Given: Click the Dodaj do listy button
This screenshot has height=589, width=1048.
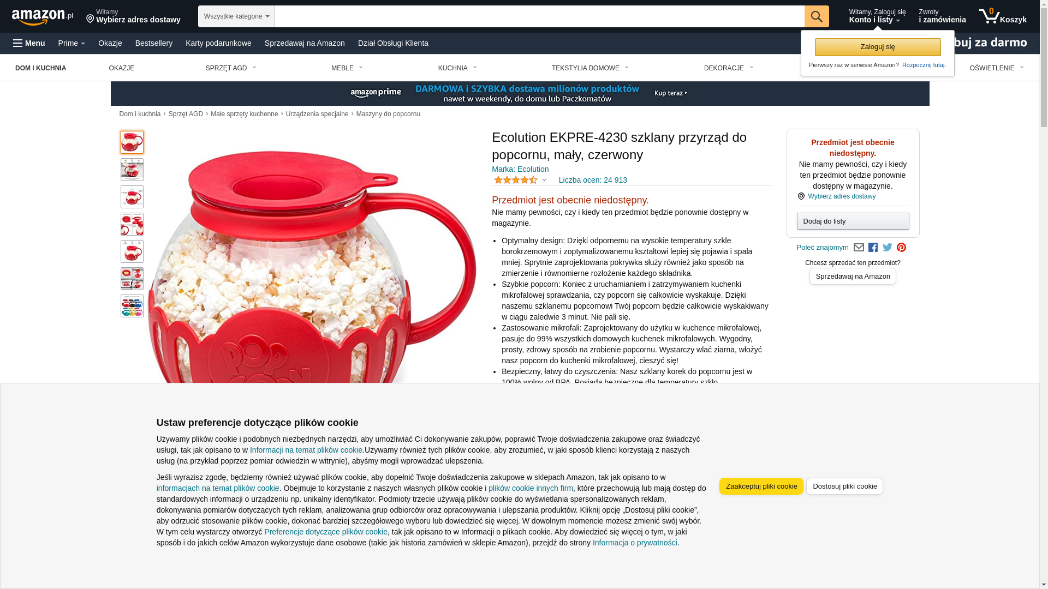Looking at the screenshot, I should pos(853,221).
